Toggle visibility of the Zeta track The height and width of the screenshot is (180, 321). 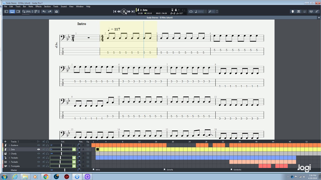pyautogui.click(x=39, y=149)
